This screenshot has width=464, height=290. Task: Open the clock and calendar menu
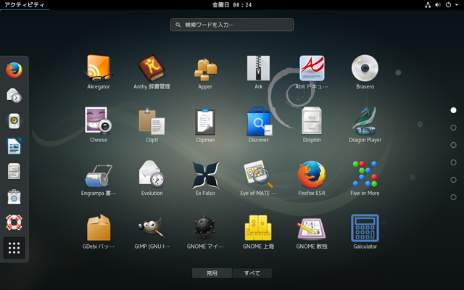(232, 5)
